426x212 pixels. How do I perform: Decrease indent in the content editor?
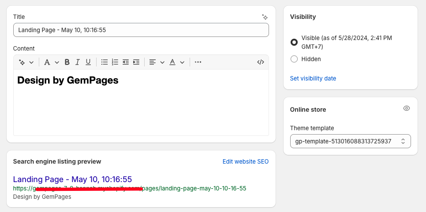pyautogui.click(x=126, y=62)
